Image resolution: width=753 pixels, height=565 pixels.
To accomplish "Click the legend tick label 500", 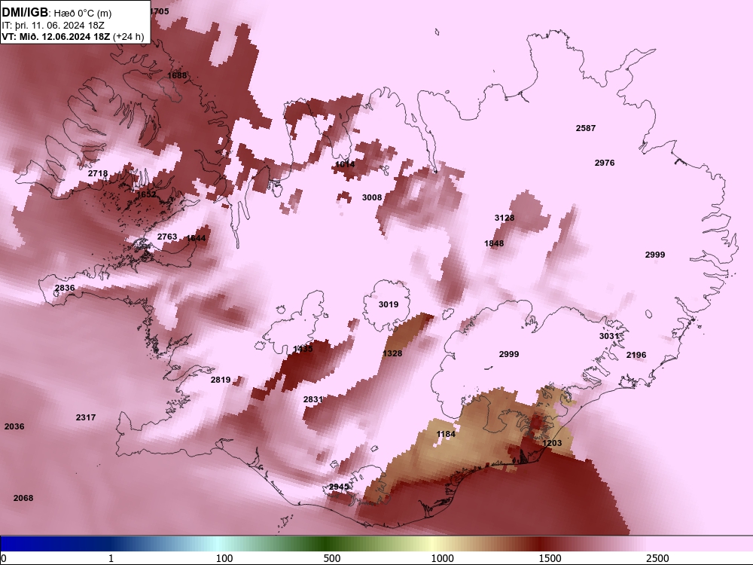I will pos(332,558).
